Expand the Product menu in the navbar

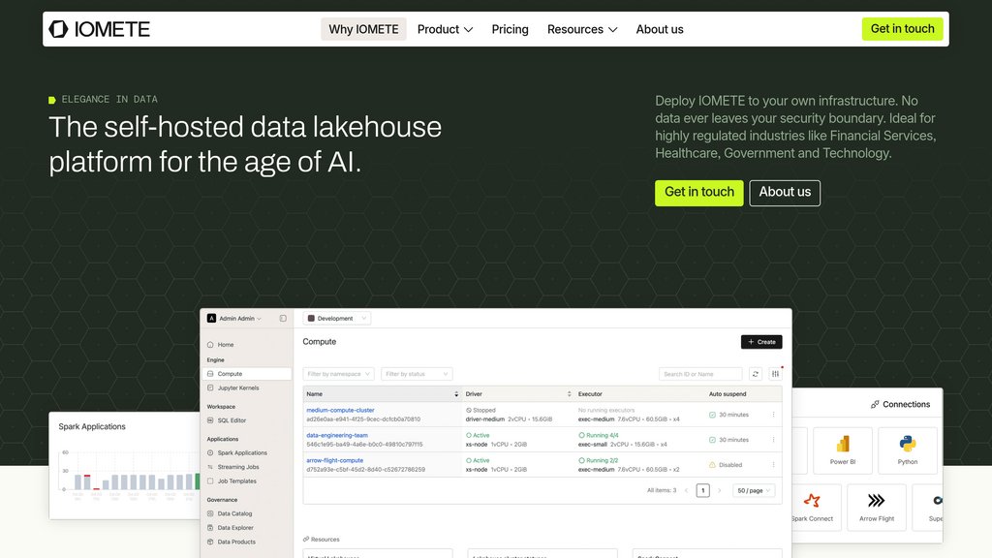point(445,29)
